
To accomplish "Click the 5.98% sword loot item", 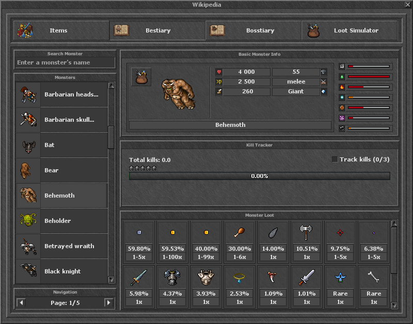I will coord(139,286).
